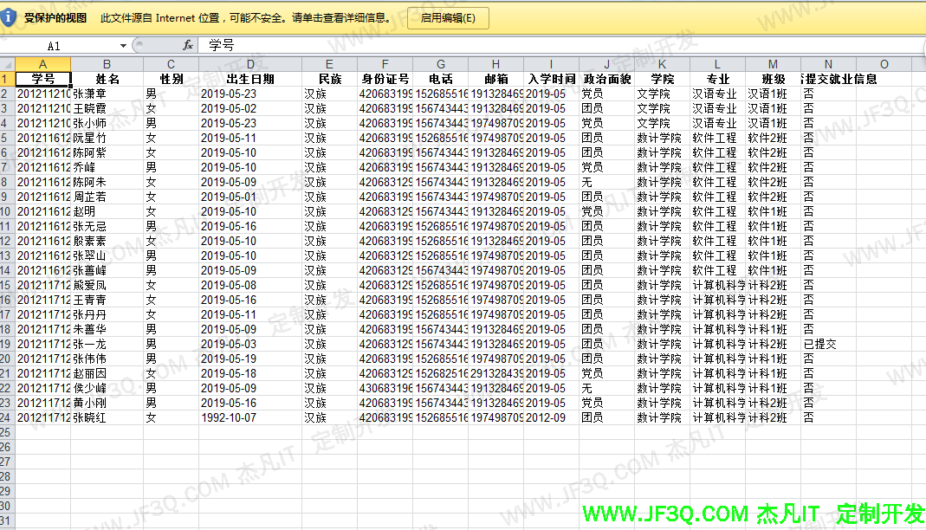Screen dimensions: 926x530
Task: Click the Select All corner button above row 1
Action: point(8,63)
